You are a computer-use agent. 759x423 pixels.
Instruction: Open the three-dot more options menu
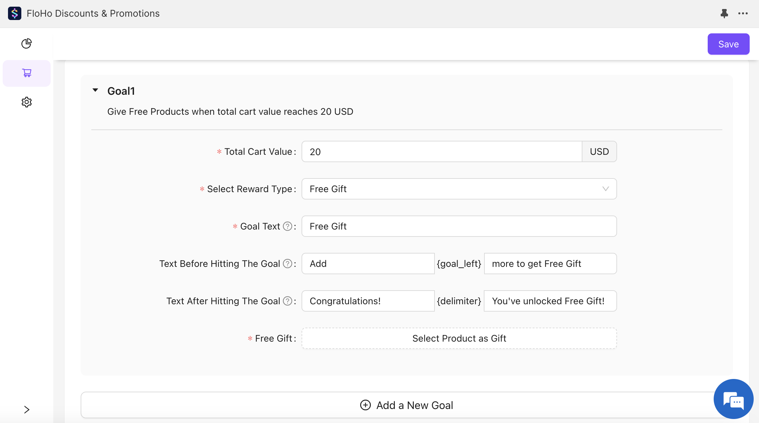pyautogui.click(x=743, y=13)
